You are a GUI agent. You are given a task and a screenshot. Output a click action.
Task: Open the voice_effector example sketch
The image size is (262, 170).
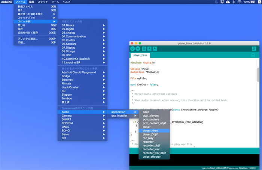[154, 157]
